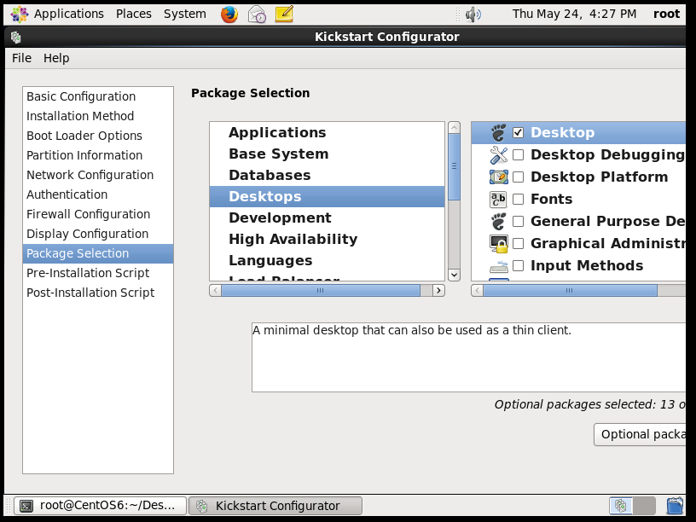696x522 pixels.
Task: Click the General Purpose Desktop footprint icon
Action: pyautogui.click(x=498, y=221)
